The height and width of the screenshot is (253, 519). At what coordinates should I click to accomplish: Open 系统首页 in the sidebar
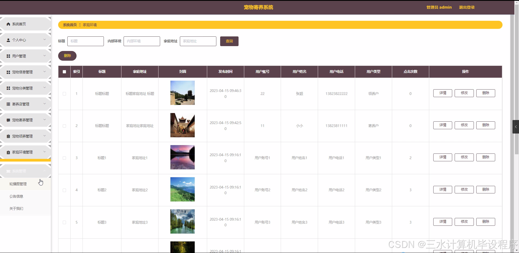(25, 24)
